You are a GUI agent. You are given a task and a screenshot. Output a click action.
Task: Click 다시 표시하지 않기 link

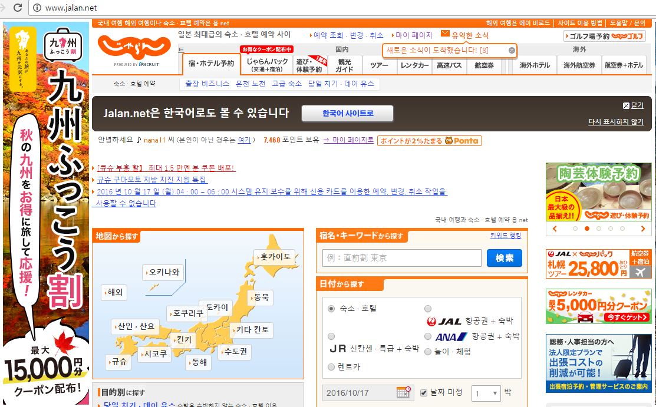tap(616, 122)
